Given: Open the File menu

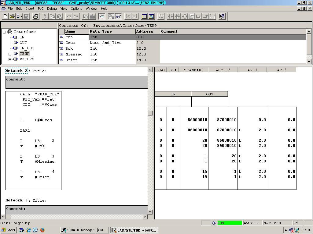Looking at the screenshot, I should coord(10,9).
